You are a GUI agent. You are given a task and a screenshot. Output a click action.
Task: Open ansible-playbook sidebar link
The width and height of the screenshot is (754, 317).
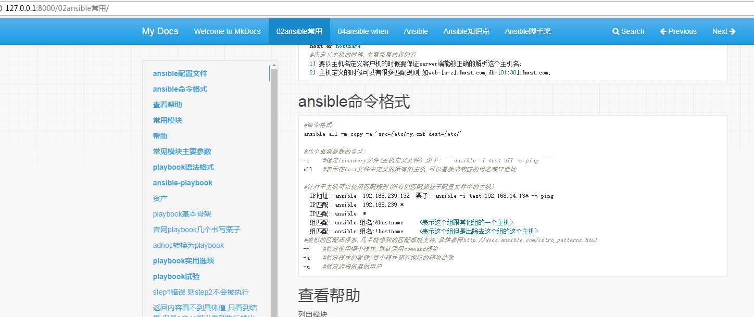point(182,183)
